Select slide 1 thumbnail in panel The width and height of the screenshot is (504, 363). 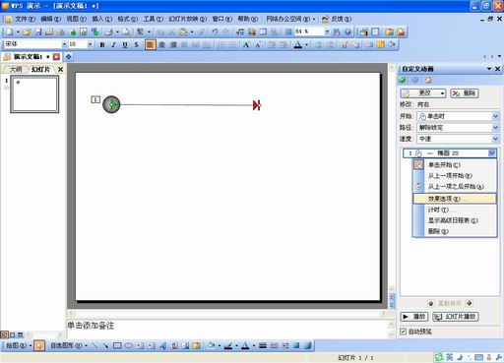pyautogui.click(x=34, y=94)
